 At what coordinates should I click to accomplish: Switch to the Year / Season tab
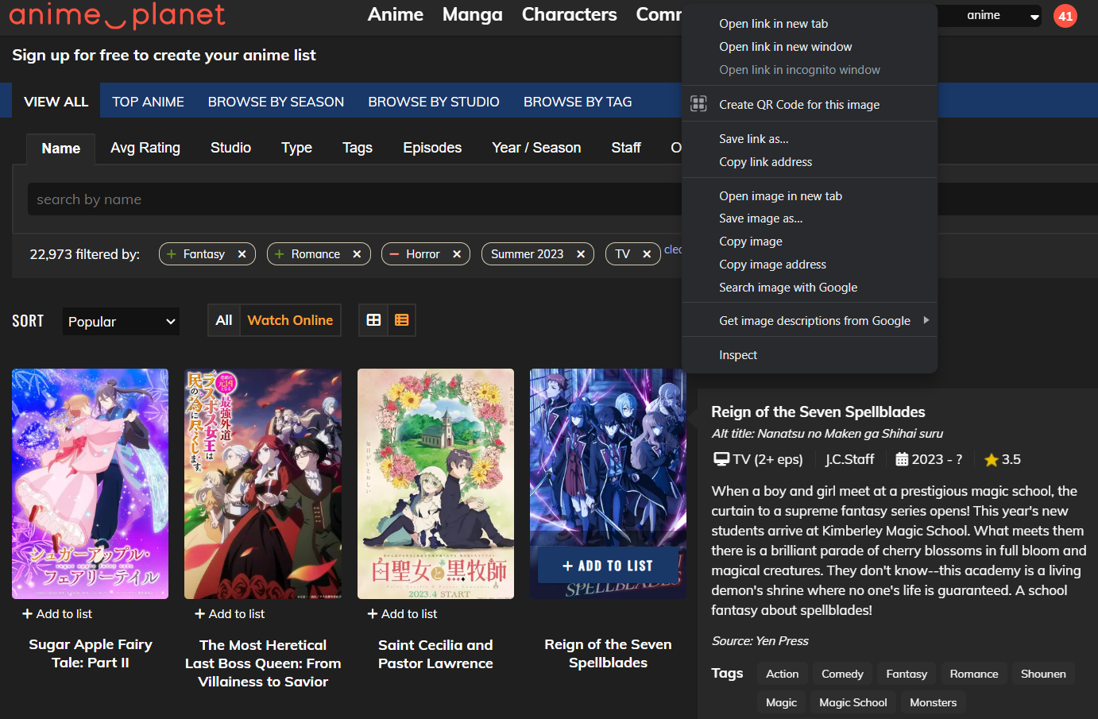click(536, 148)
